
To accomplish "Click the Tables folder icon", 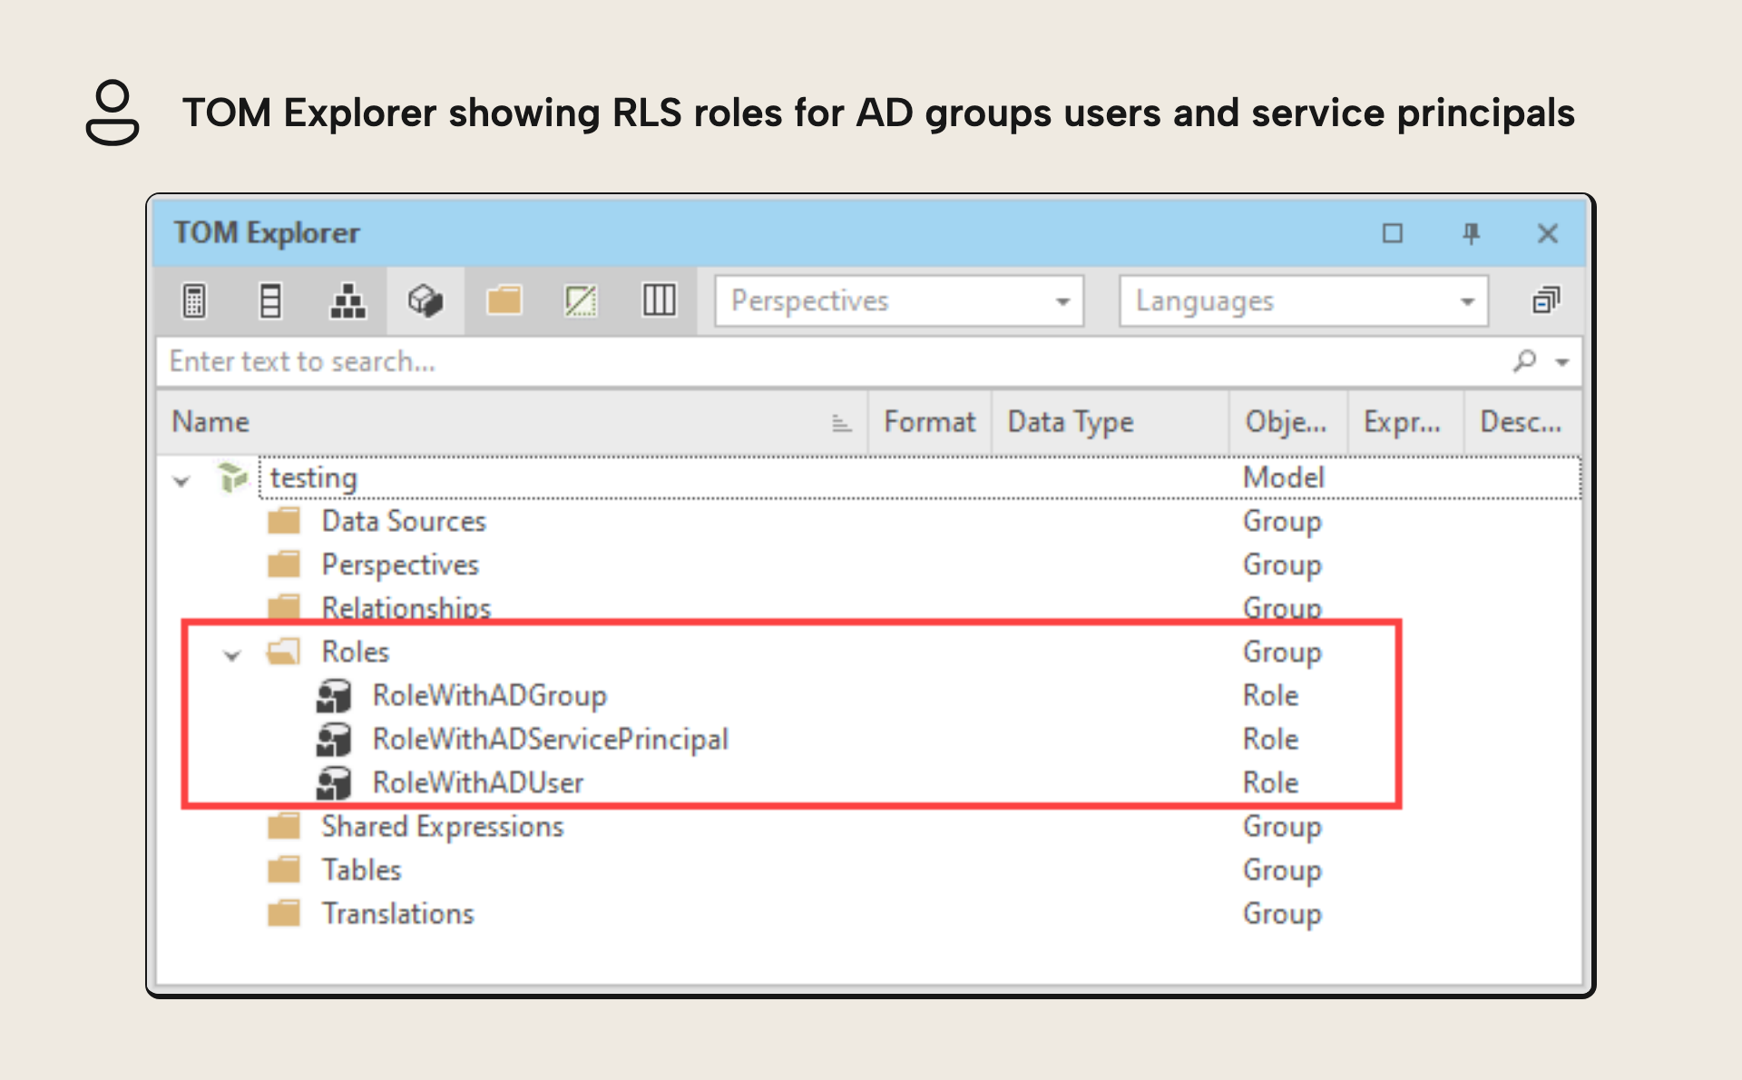I will (x=284, y=869).
